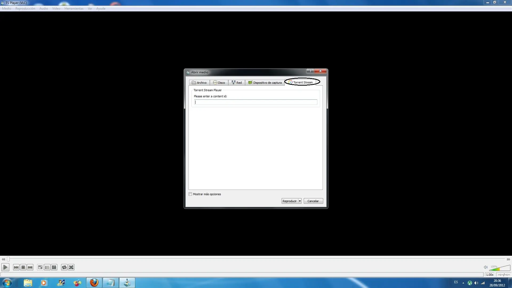Image resolution: width=512 pixels, height=288 pixels.
Task: Click the content id input field
Action: pyautogui.click(x=256, y=102)
